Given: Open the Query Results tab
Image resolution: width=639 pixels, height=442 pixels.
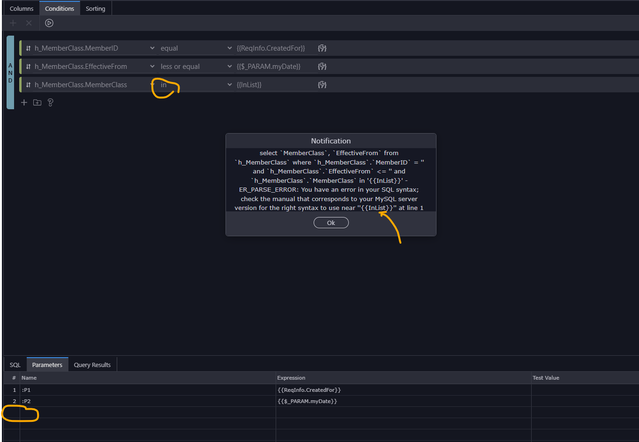Looking at the screenshot, I should click(x=92, y=364).
